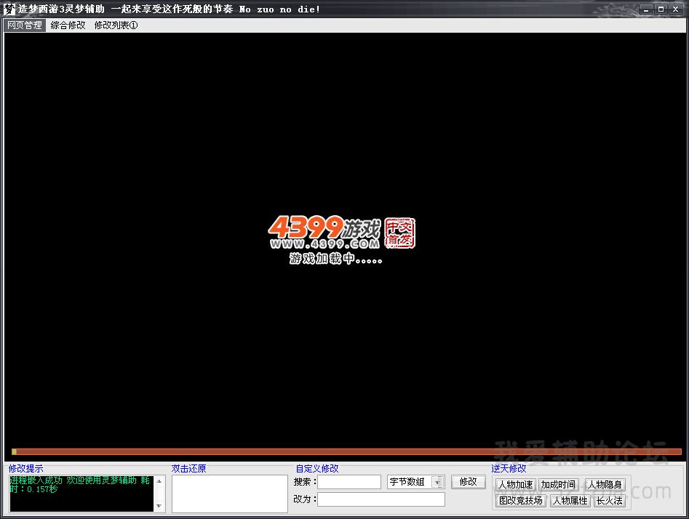Click the 长火法 button

[x=609, y=501]
